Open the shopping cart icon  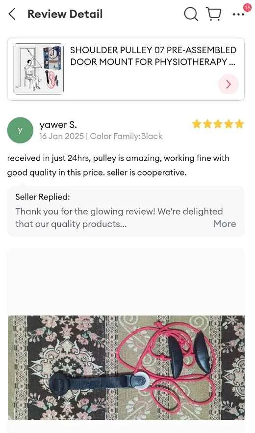(x=214, y=14)
